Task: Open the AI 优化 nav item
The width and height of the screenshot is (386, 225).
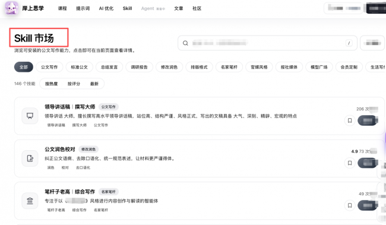Action: [106, 8]
